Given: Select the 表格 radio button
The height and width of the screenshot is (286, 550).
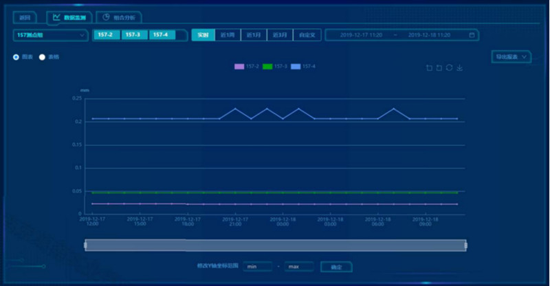Looking at the screenshot, I should pos(42,57).
